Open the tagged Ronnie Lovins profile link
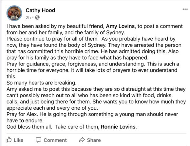 point(118,127)
